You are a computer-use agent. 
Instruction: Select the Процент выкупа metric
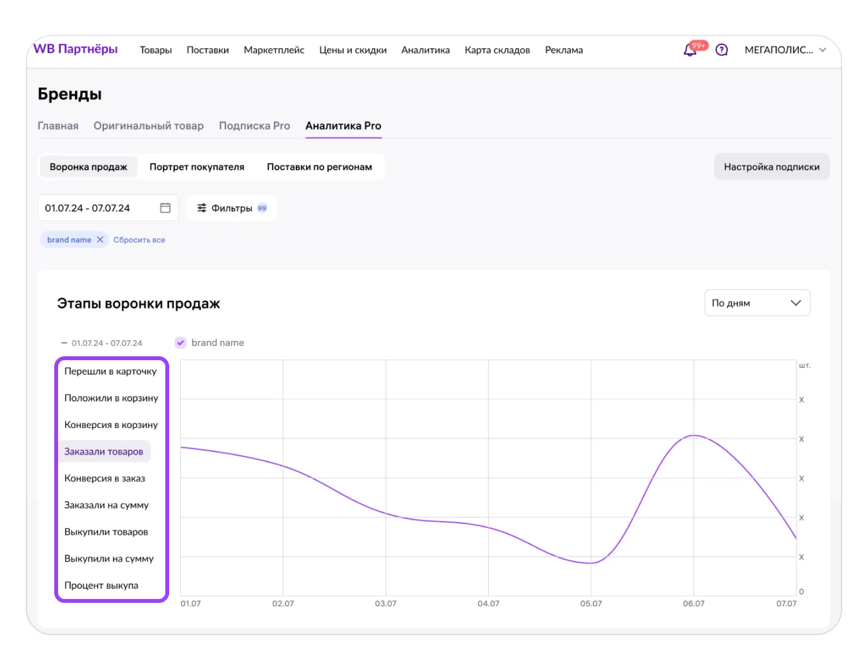[x=101, y=585]
